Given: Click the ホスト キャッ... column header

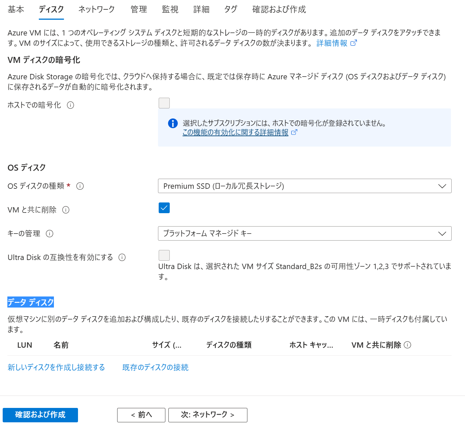Looking at the screenshot, I should [311, 345].
